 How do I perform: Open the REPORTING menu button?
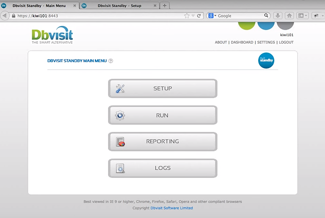(x=162, y=142)
